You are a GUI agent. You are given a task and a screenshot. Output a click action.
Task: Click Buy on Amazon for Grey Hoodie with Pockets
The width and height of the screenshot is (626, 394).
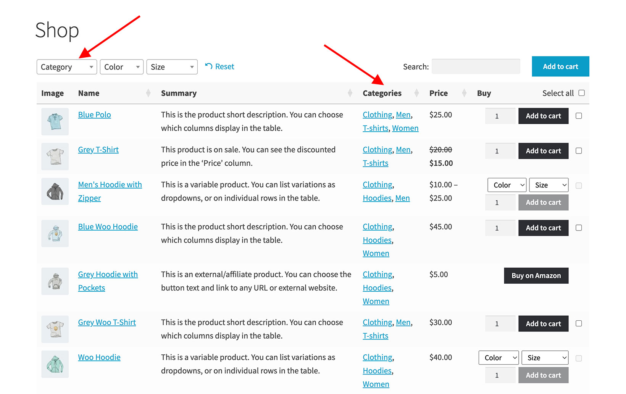[536, 275]
